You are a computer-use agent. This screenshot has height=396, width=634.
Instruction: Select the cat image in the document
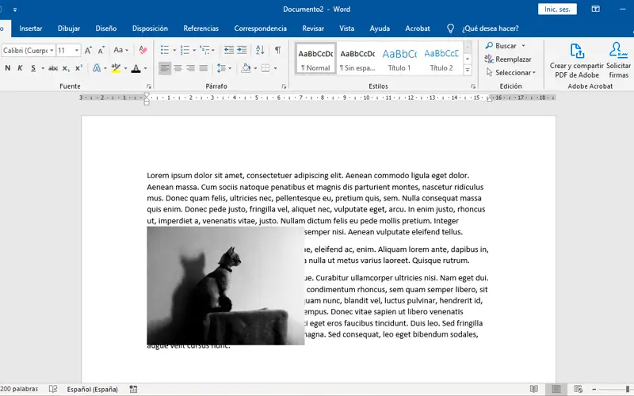click(x=225, y=285)
